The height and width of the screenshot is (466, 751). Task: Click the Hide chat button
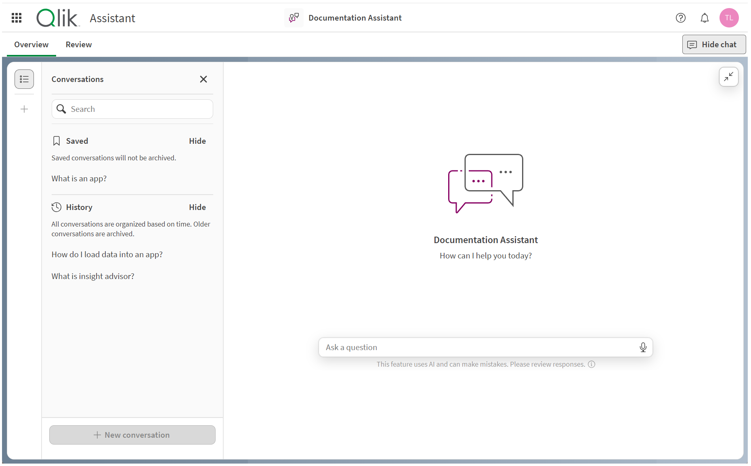pos(714,44)
